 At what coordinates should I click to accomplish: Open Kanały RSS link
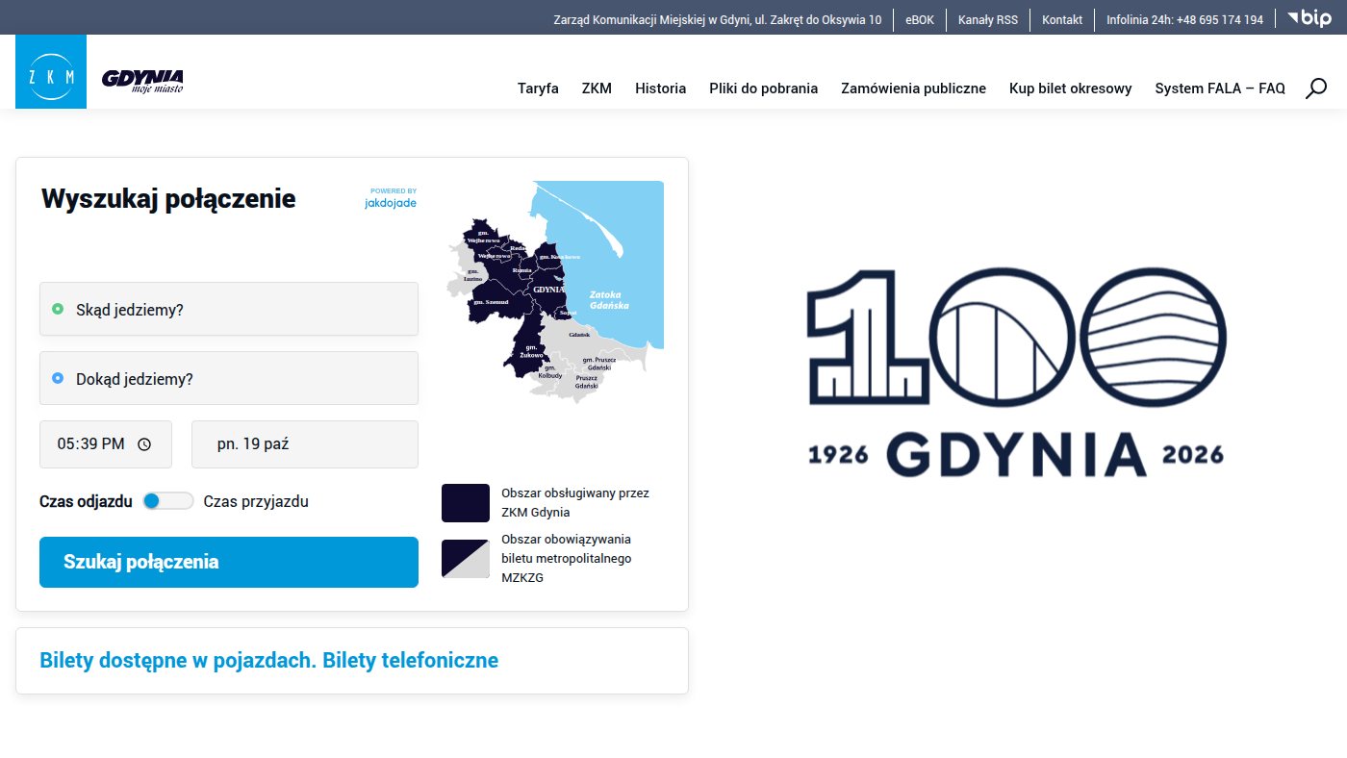click(x=988, y=19)
